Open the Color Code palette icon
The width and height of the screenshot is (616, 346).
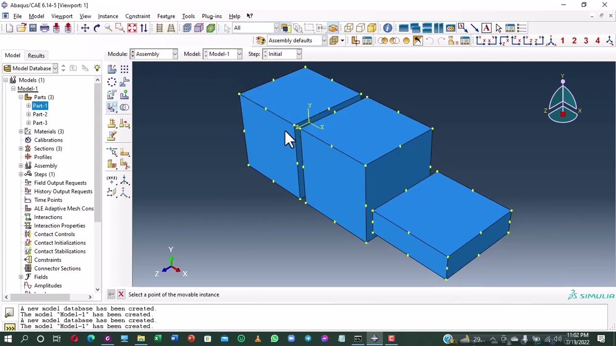260,41
